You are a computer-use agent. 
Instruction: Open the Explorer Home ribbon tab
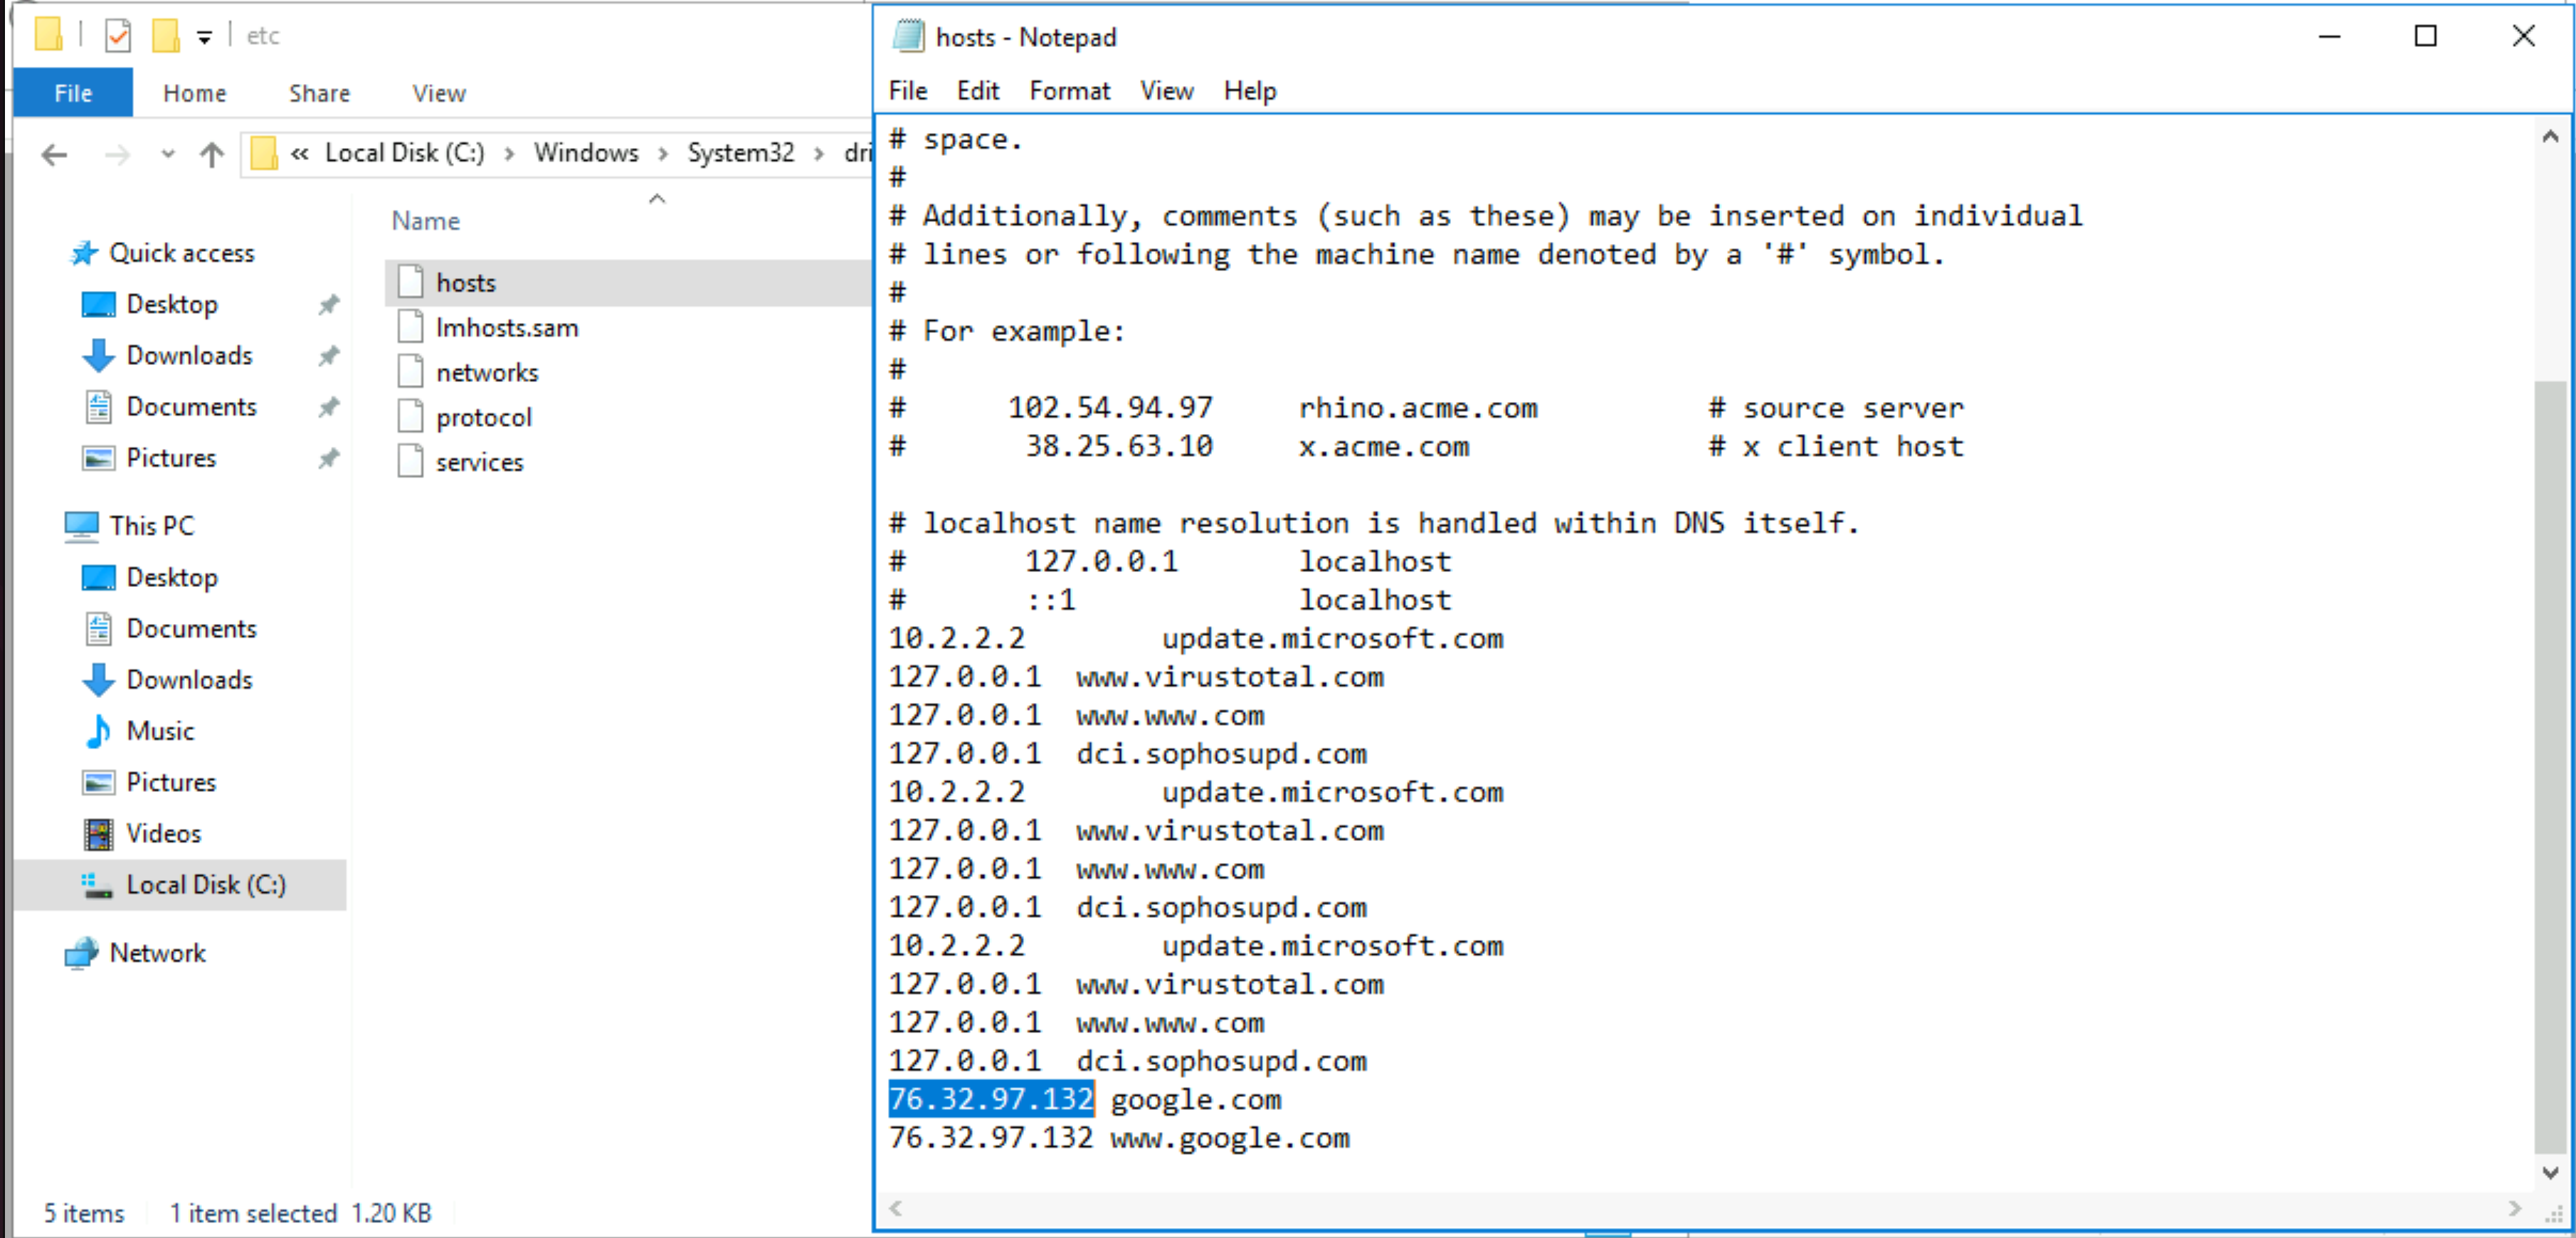tap(195, 93)
